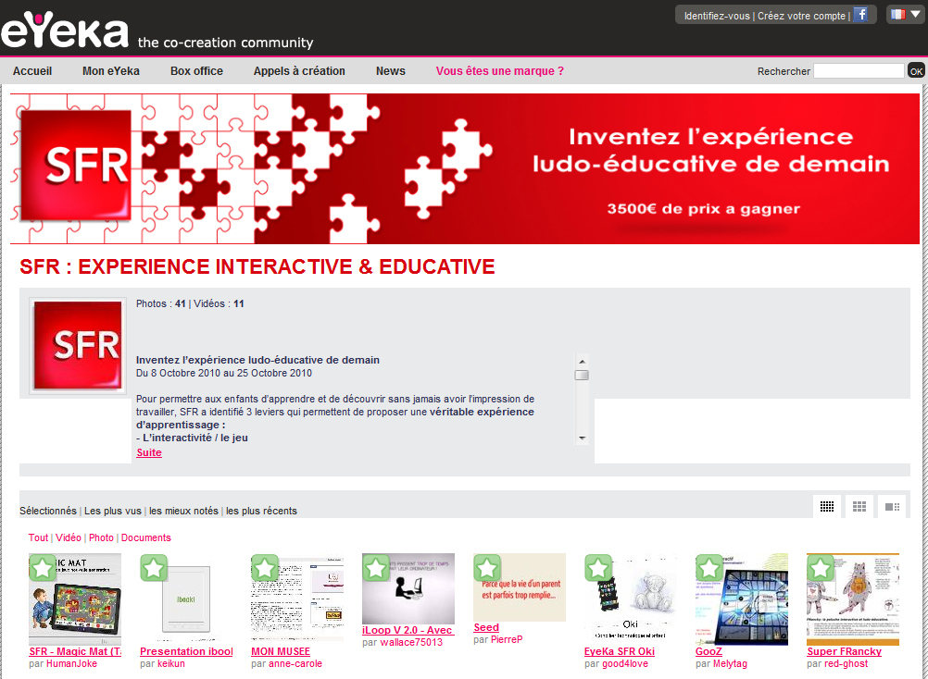Click the star badge on Super FRancky thumbnail
Viewport: 928px width, 679px height.
pos(821,568)
